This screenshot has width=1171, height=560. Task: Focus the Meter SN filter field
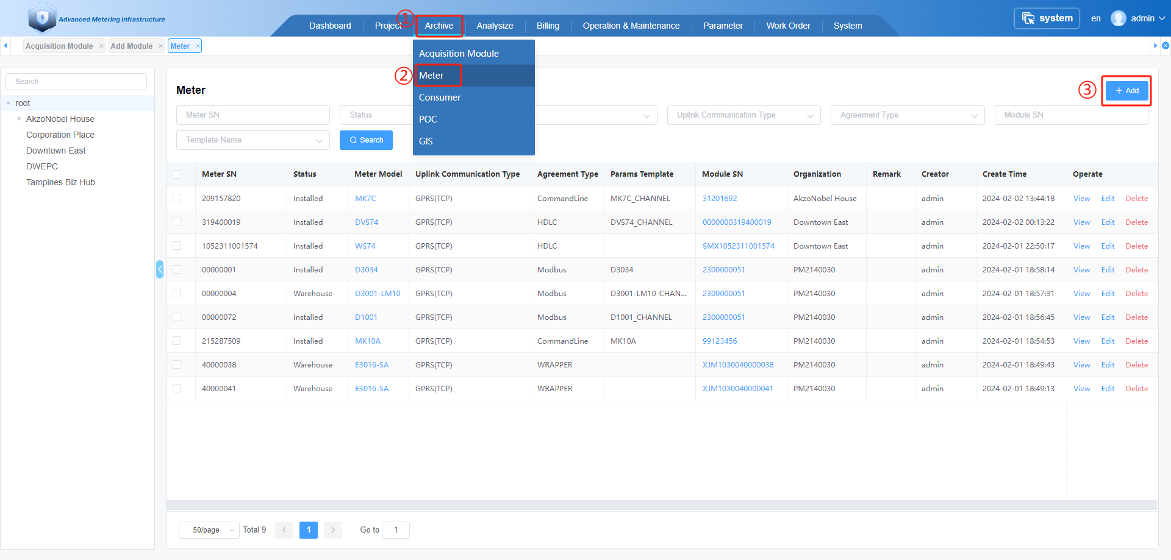click(x=253, y=115)
